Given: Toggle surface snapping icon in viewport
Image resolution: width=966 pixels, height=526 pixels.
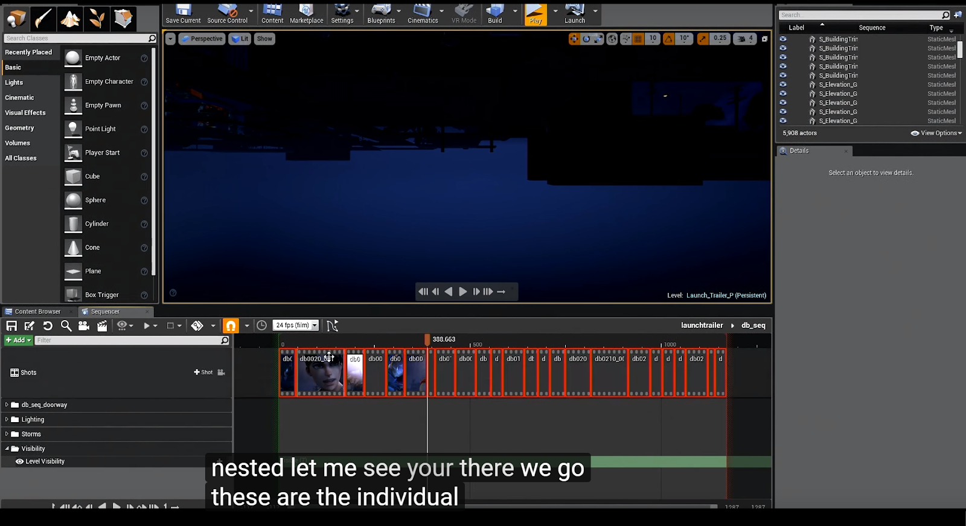Looking at the screenshot, I should [626, 39].
